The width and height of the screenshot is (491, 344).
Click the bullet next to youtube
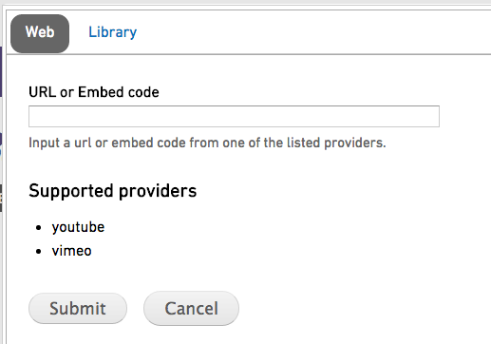click(x=39, y=227)
